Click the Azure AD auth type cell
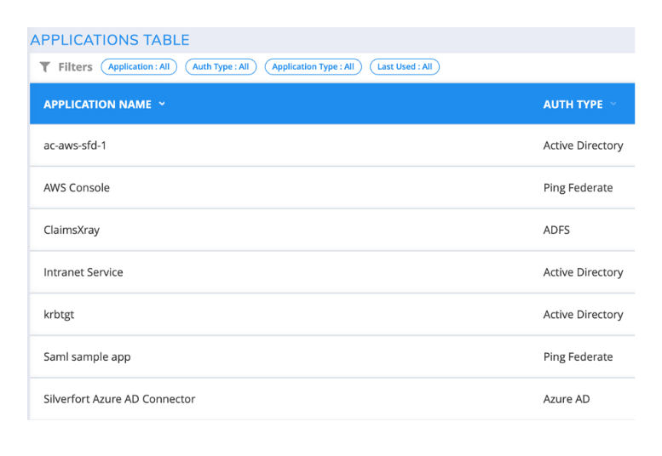 [x=567, y=399]
